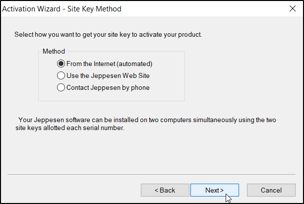Click the "Method" group box label
The height and width of the screenshot is (204, 304).
(x=54, y=52)
